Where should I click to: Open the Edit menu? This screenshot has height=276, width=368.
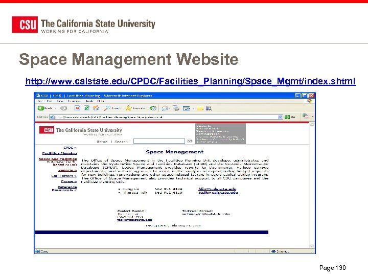pyautogui.click(x=49, y=101)
